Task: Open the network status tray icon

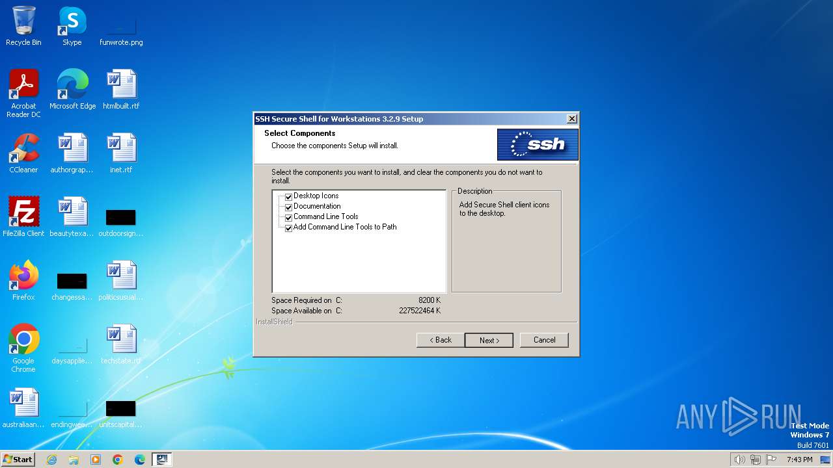Action: [x=756, y=460]
